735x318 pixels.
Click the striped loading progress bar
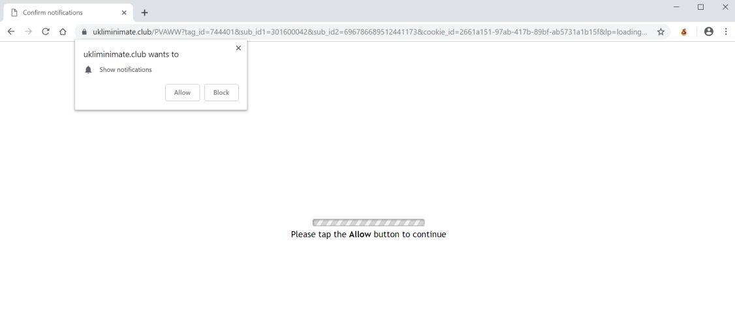[368, 222]
